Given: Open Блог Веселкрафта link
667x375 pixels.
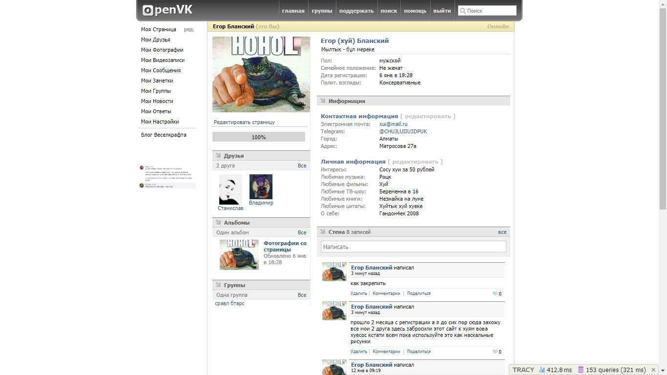Looking at the screenshot, I should (x=164, y=135).
